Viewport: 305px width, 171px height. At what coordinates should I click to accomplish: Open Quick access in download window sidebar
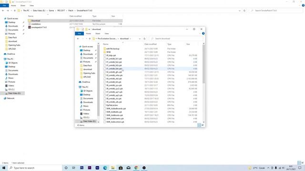click(x=87, y=47)
